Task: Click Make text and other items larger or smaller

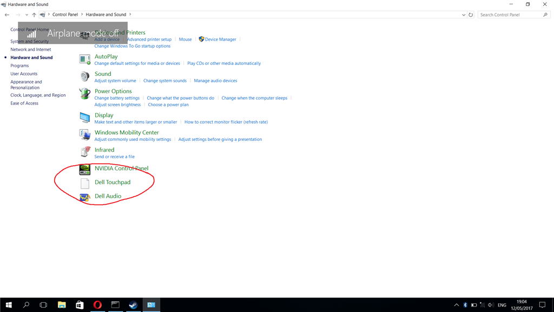Action: (x=136, y=122)
